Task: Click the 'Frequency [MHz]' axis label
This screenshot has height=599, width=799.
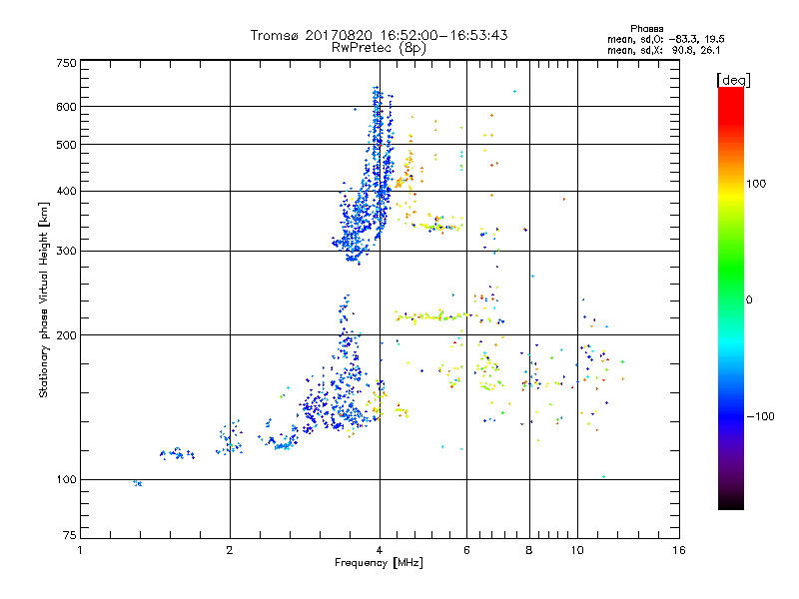Action: (x=379, y=563)
